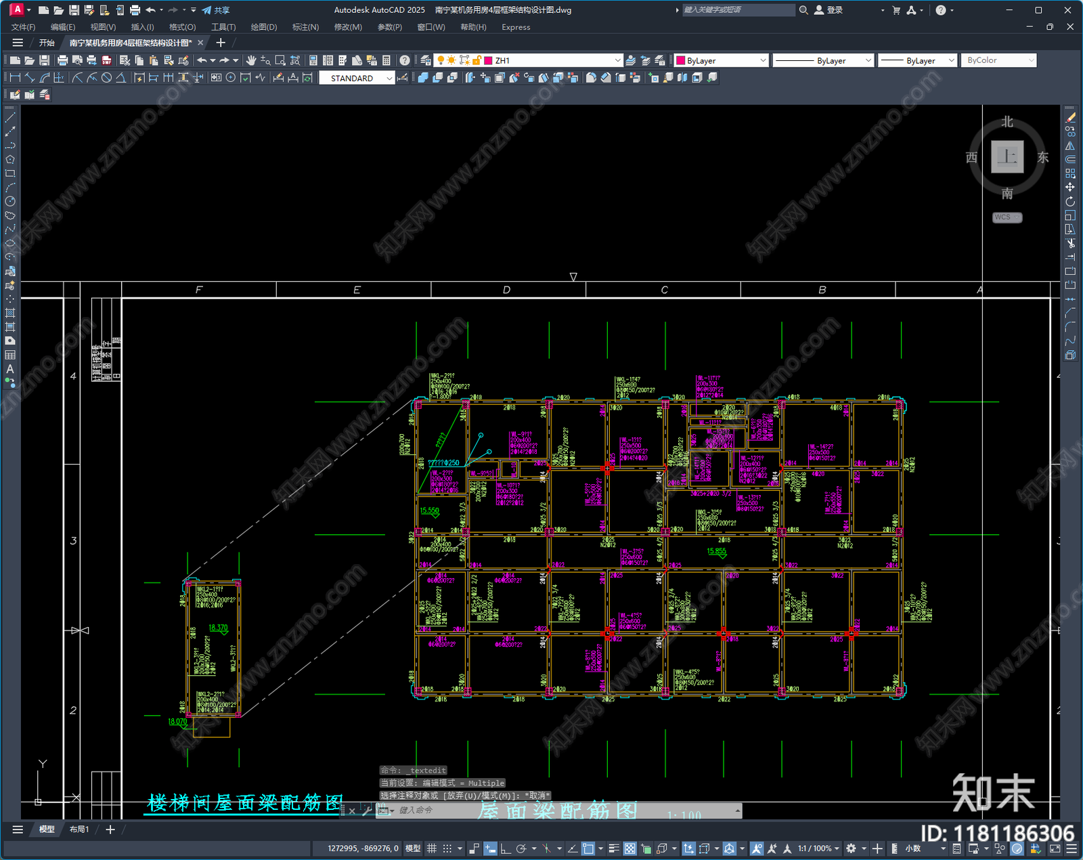Toggle Dynamic Input in status bar
Viewport: 1083px width, 860px height.
pos(490,848)
